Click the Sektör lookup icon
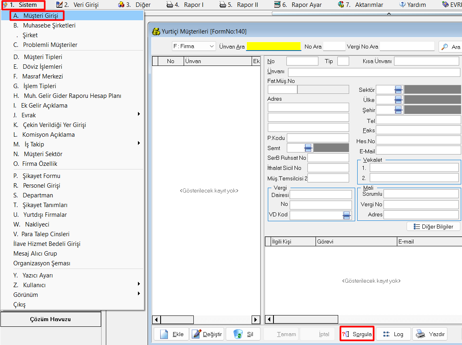The width and height of the screenshot is (462, 345). click(x=398, y=90)
